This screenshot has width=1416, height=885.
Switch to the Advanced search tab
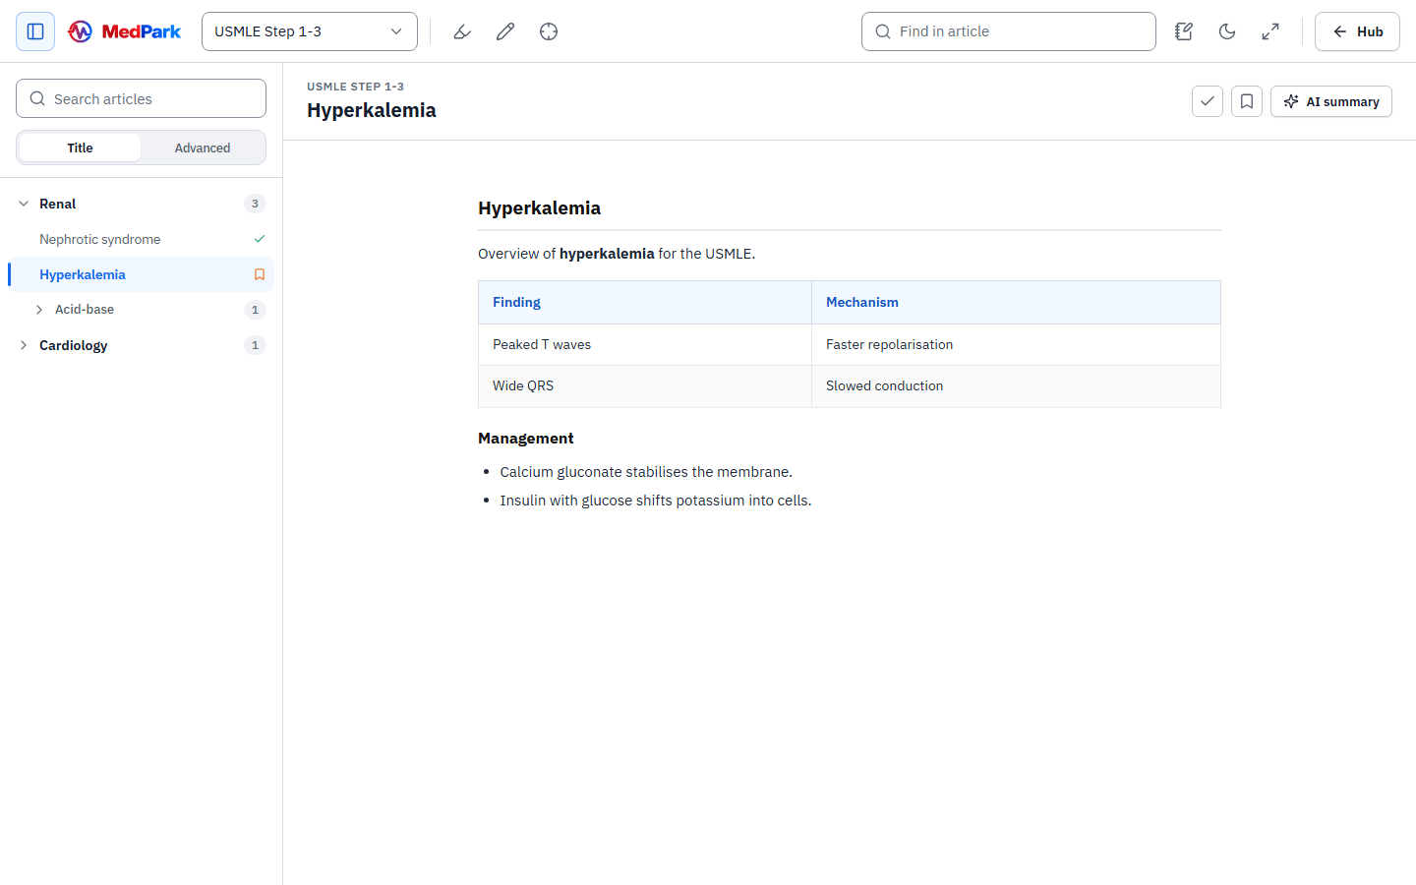coord(203,147)
